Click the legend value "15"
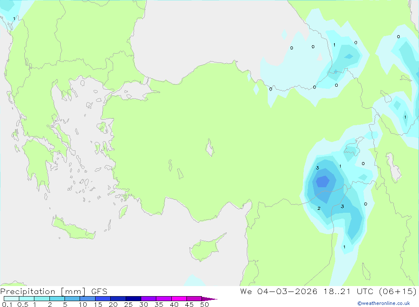Viewport: 419px width, 307px height. pyautogui.click(x=98, y=304)
